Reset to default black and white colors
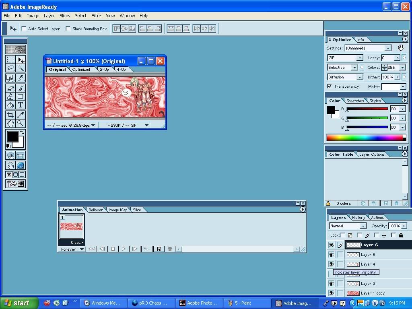This screenshot has height=309, width=412. tap(8, 146)
